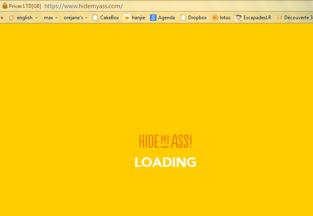This screenshot has height=216, width=313.
Task: Click the hanjie star favicon
Action: click(x=127, y=18)
